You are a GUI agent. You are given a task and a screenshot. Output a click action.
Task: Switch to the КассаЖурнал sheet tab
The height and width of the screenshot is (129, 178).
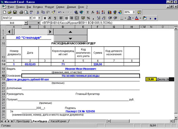coord(58,121)
